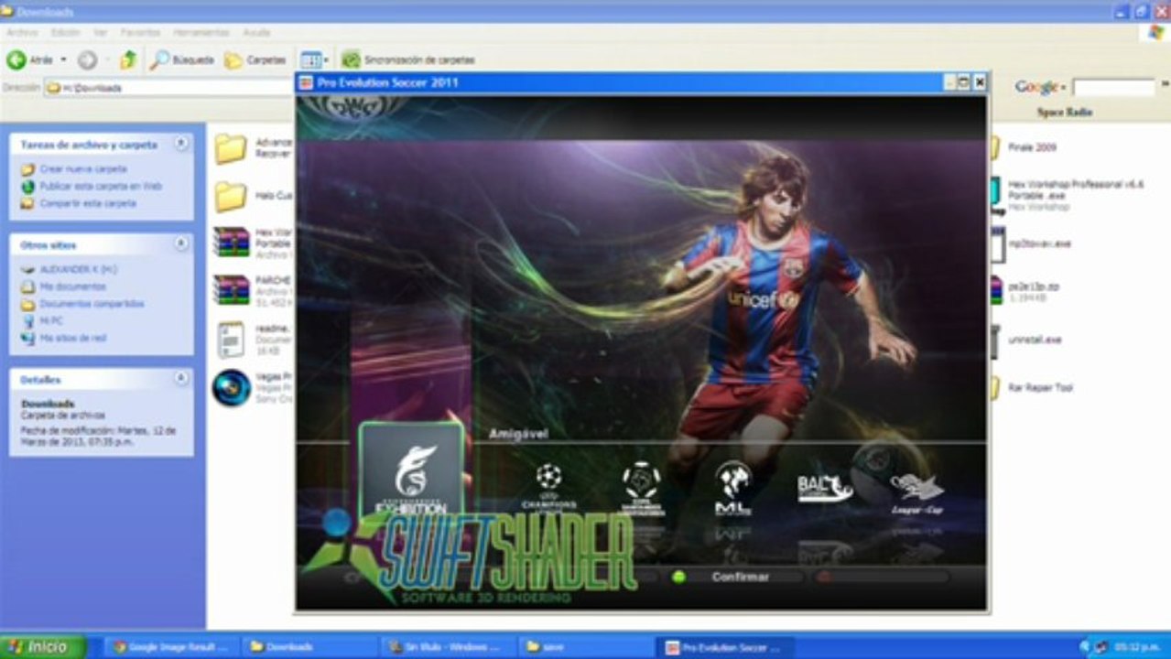
Task: Select the Advance Recover folder icon
Action: tap(231, 148)
